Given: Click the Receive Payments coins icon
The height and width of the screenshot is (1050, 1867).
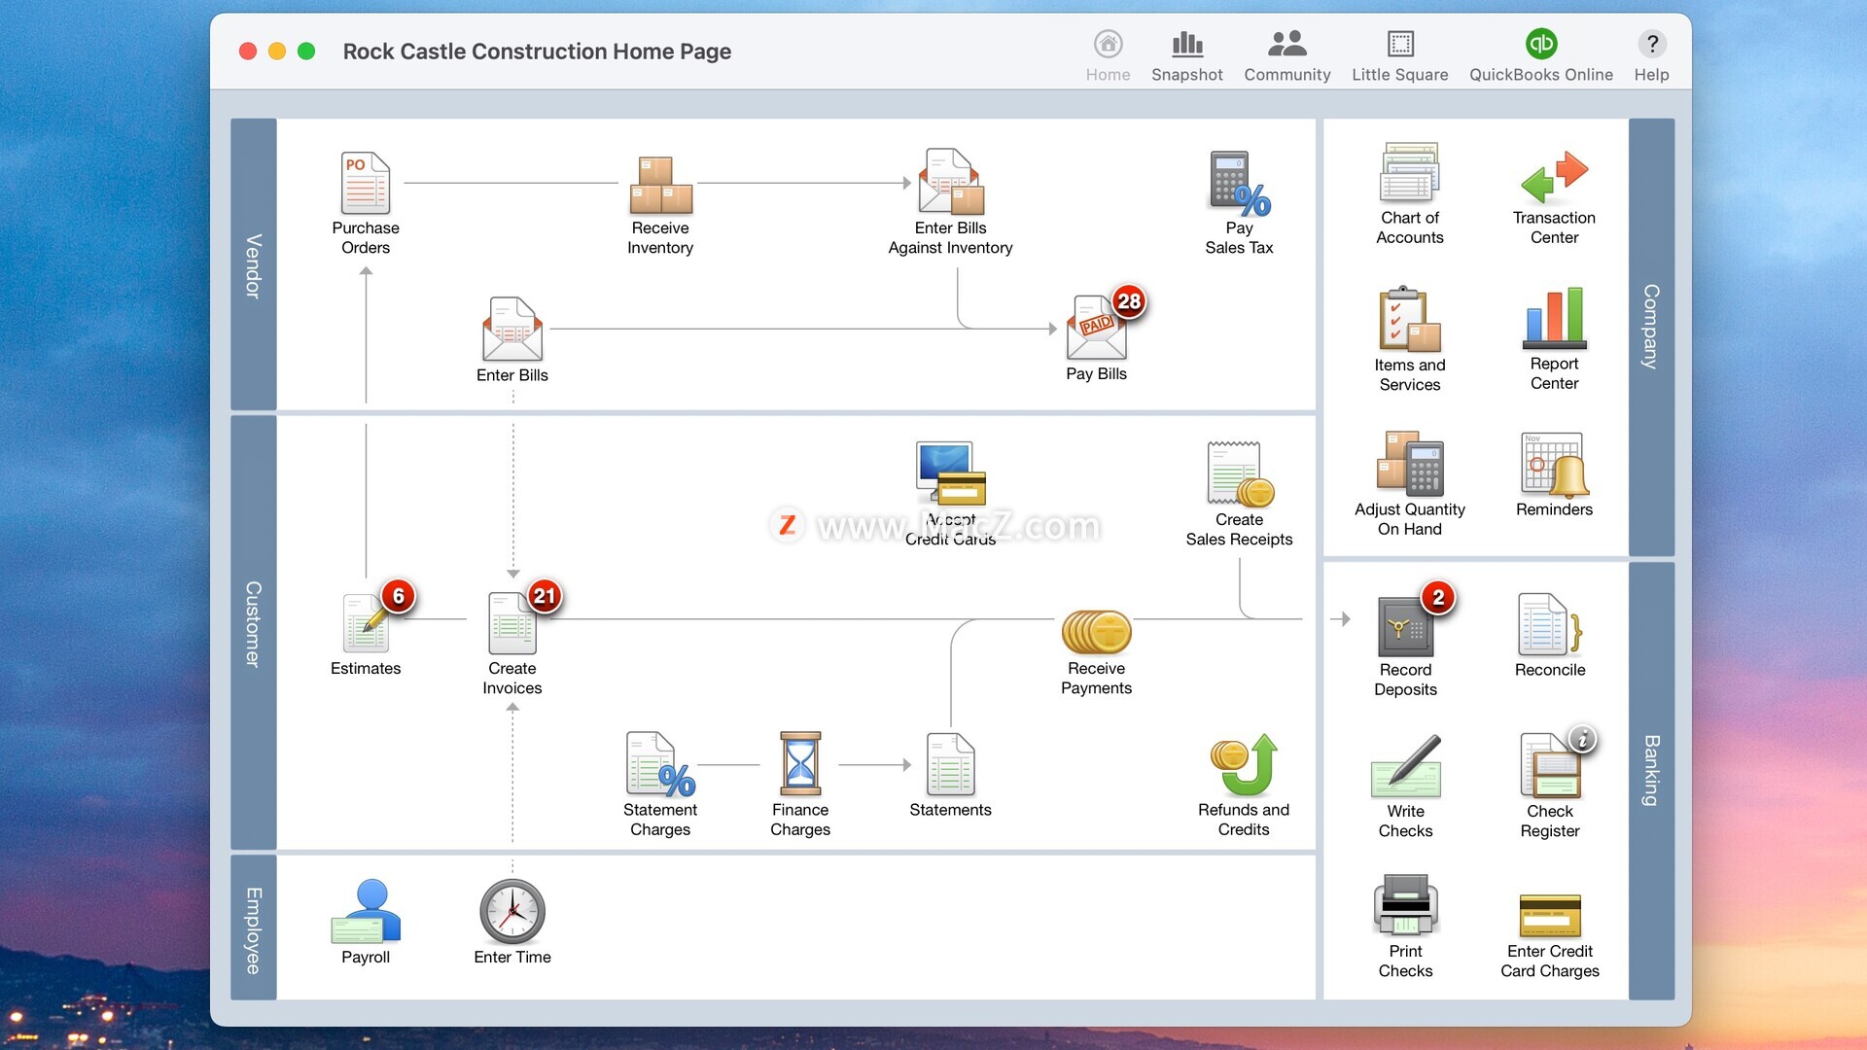Looking at the screenshot, I should click(x=1097, y=632).
